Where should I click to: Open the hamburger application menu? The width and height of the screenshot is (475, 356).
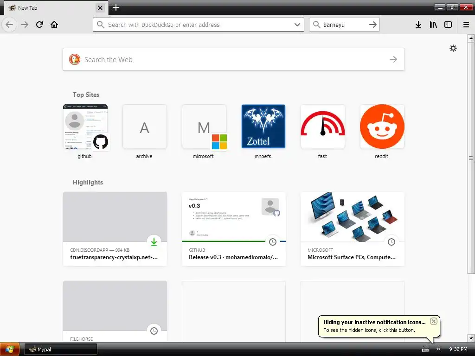click(466, 25)
